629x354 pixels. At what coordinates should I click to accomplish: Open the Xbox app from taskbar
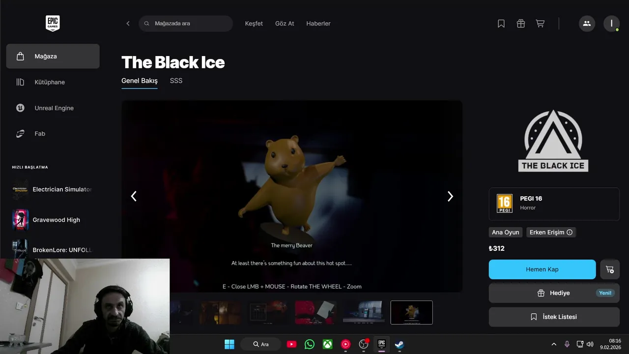(328, 344)
